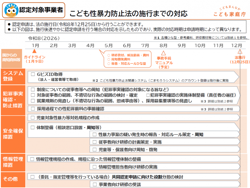Viewport: 250px width, 188px height.
Task: Check 情報管理担当者向け研修の実施 checkbox
Action: click(x=94, y=167)
